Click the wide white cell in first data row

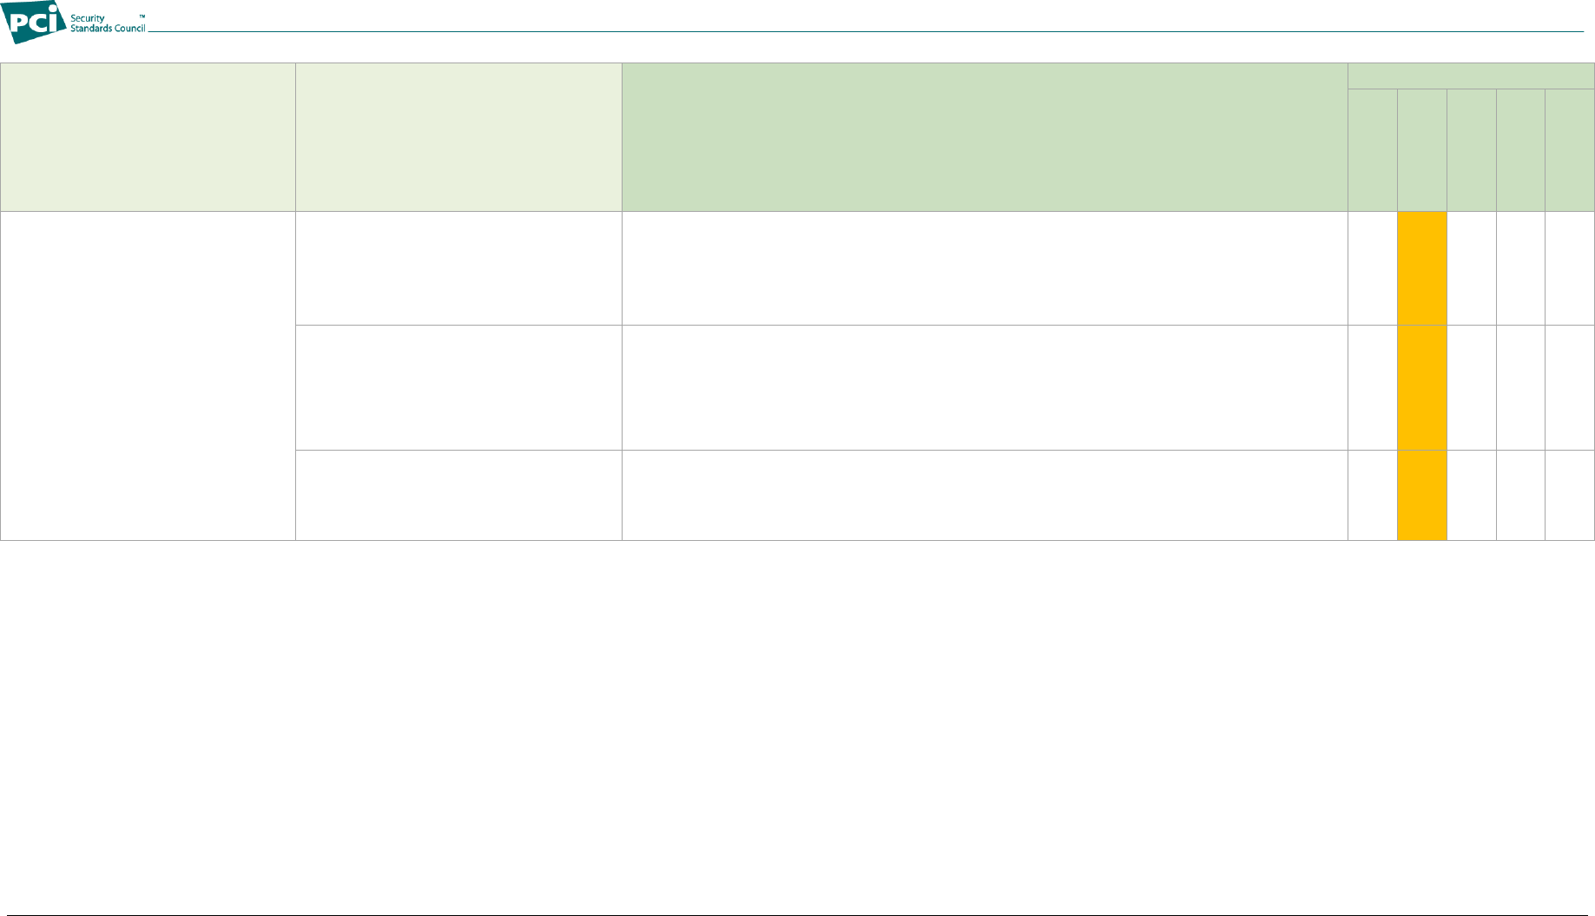click(985, 268)
